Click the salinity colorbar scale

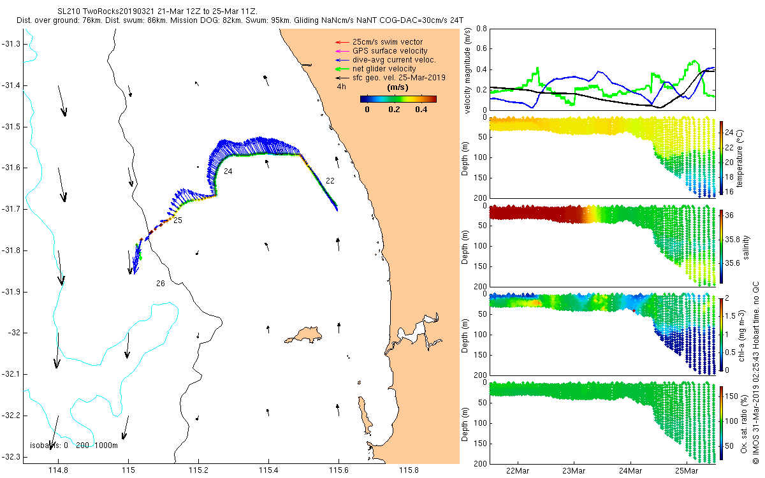point(722,245)
